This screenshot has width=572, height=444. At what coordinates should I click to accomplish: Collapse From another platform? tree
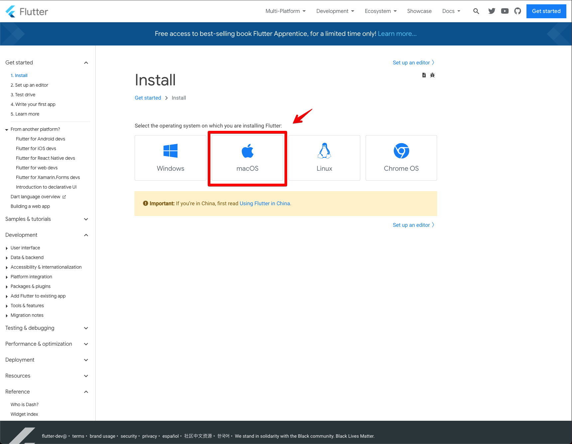pyautogui.click(x=33, y=129)
